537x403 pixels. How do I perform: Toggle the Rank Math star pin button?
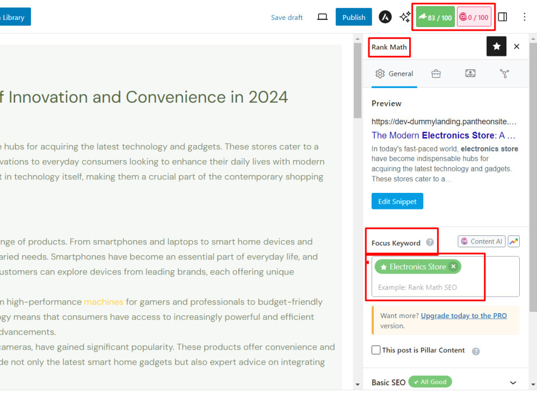click(x=496, y=46)
